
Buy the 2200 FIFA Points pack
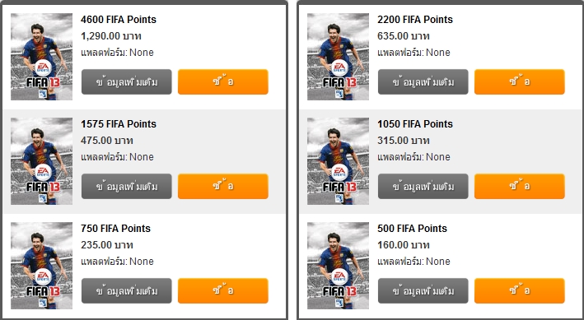click(x=520, y=82)
